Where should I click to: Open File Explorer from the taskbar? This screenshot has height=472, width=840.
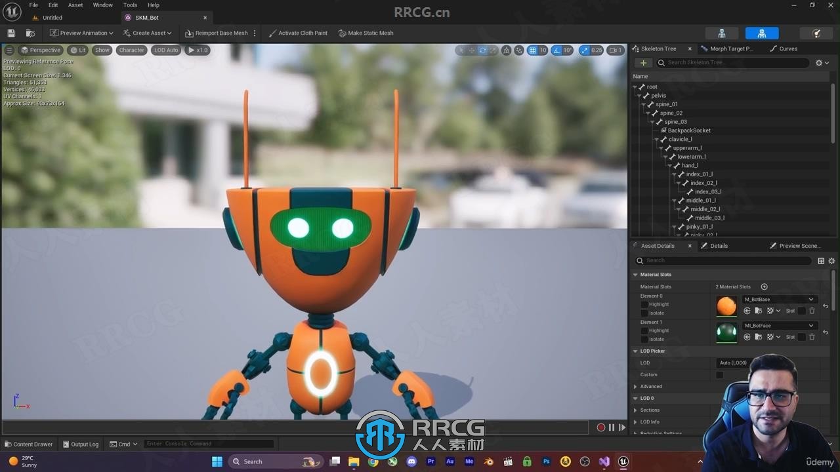point(354,462)
